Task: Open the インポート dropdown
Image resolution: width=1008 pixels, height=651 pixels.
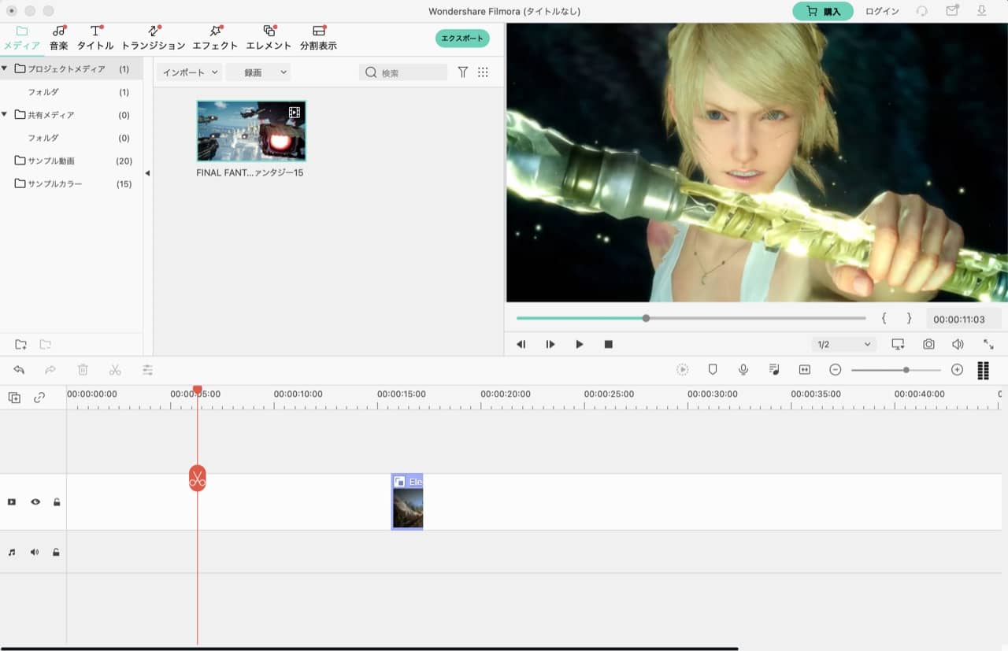Action: tap(189, 72)
